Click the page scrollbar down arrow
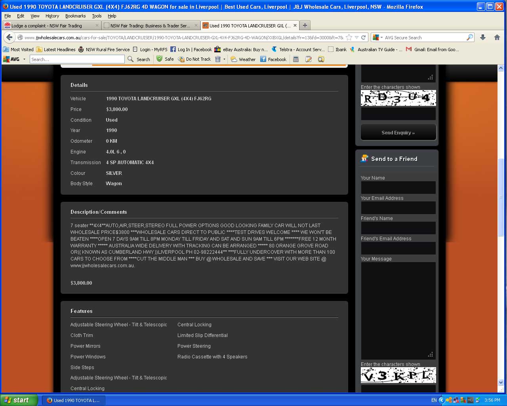This screenshot has height=406, width=507. tap(500, 383)
